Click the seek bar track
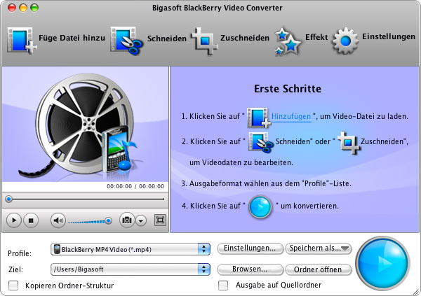 (85, 199)
